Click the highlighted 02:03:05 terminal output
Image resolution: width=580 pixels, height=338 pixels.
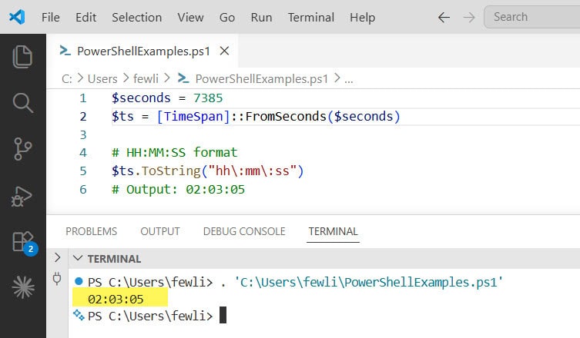pos(116,299)
